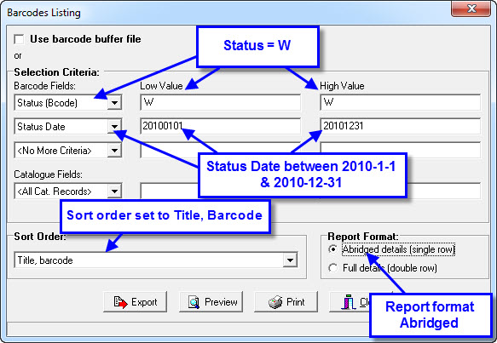Click the Low Value field containing W
The width and height of the screenshot is (497, 343).
click(220, 102)
